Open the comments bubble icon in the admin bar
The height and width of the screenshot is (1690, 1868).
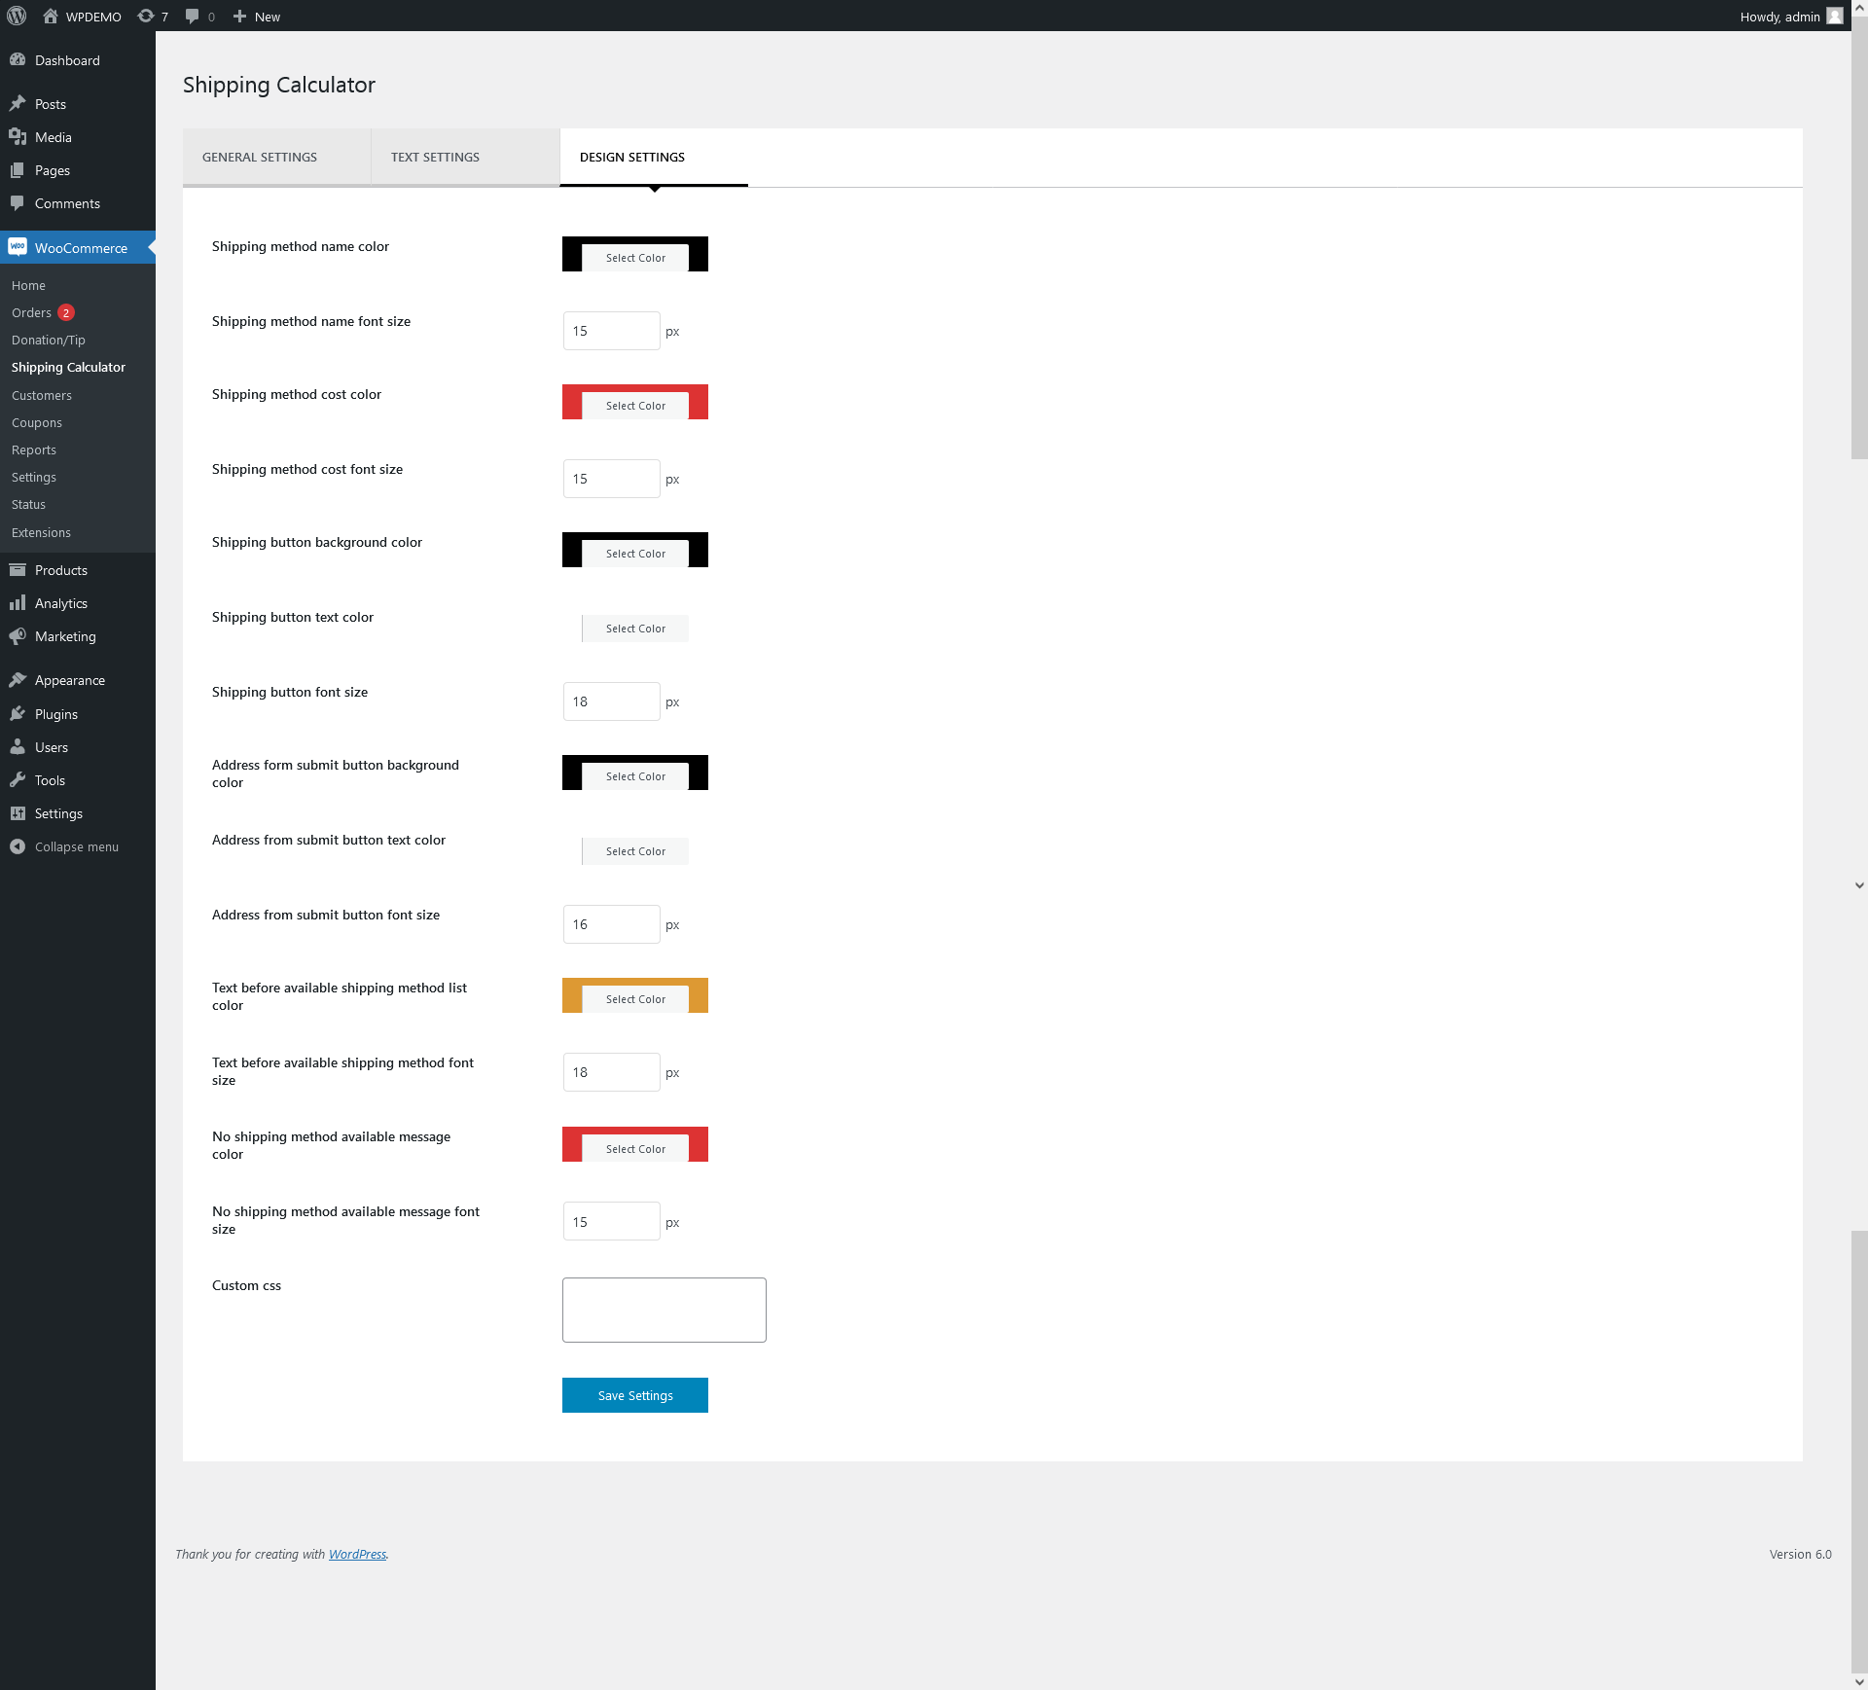click(x=193, y=16)
